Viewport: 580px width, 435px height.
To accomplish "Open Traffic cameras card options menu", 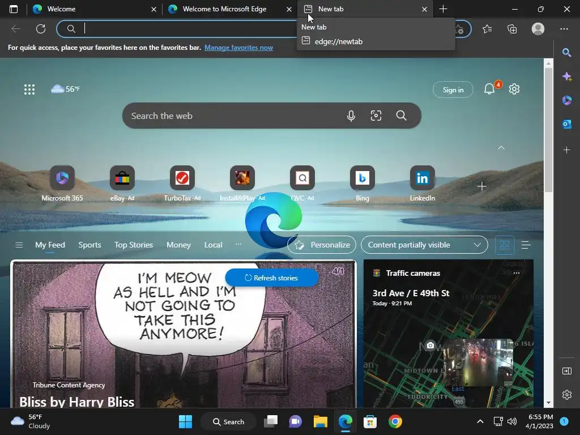I will pyautogui.click(x=517, y=273).
